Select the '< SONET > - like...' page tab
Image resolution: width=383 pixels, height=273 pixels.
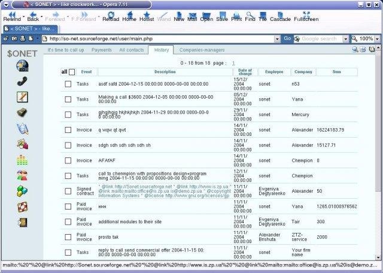31,29
